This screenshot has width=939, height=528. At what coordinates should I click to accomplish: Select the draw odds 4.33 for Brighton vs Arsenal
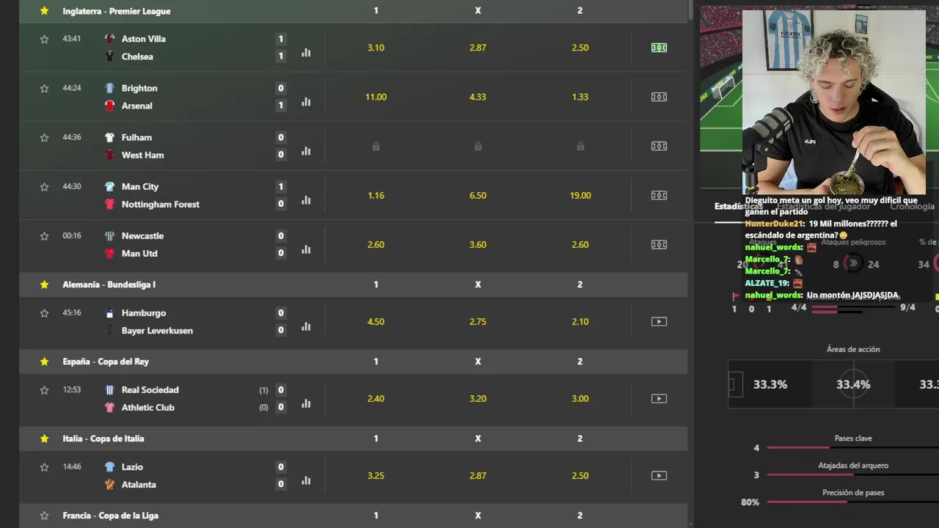(x=478, y=97)
